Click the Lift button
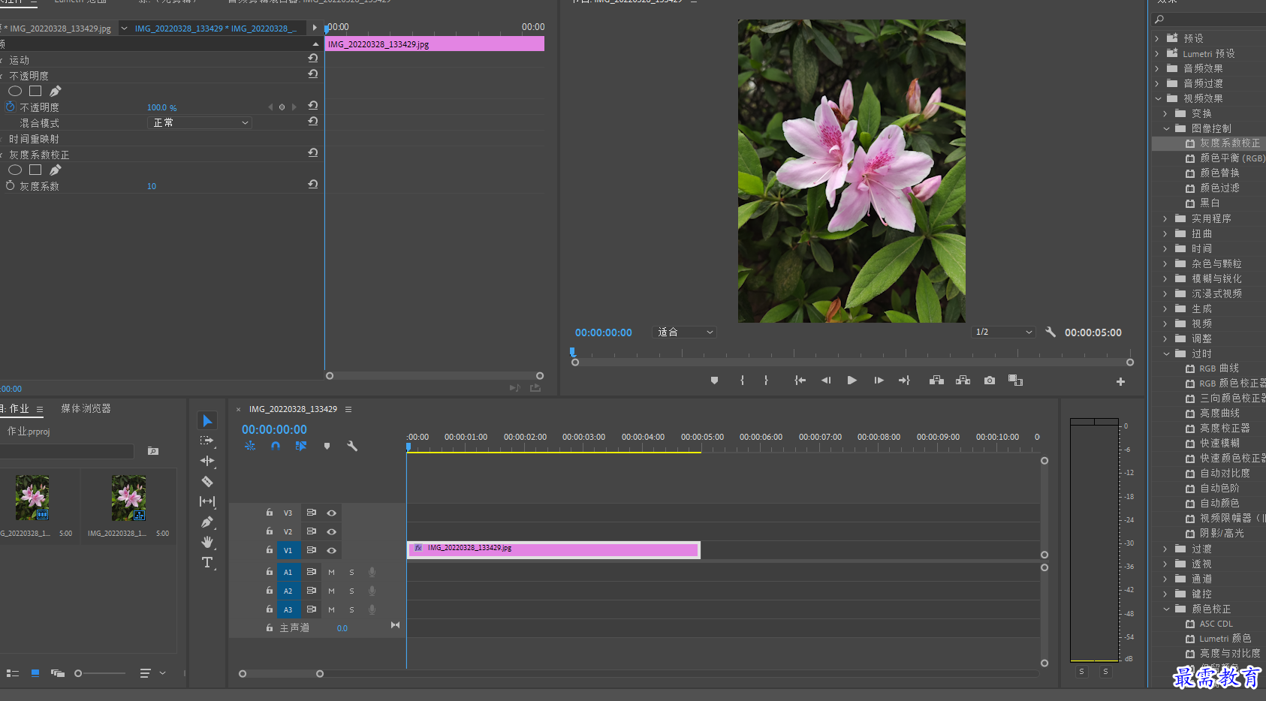This screenshot has height=701, width=1266. [936, 381]
